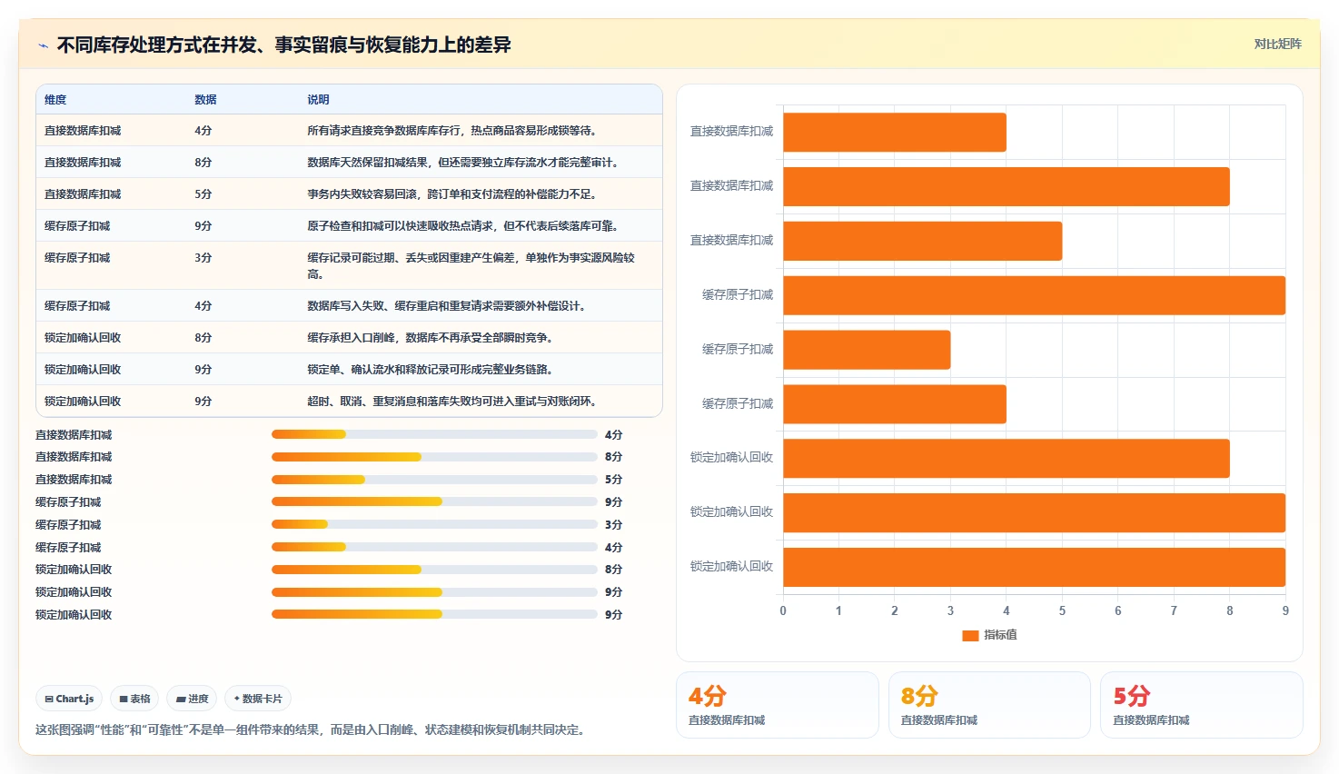
Task: Click the progress bar showing 5分
Action: [x=434, y=480]
